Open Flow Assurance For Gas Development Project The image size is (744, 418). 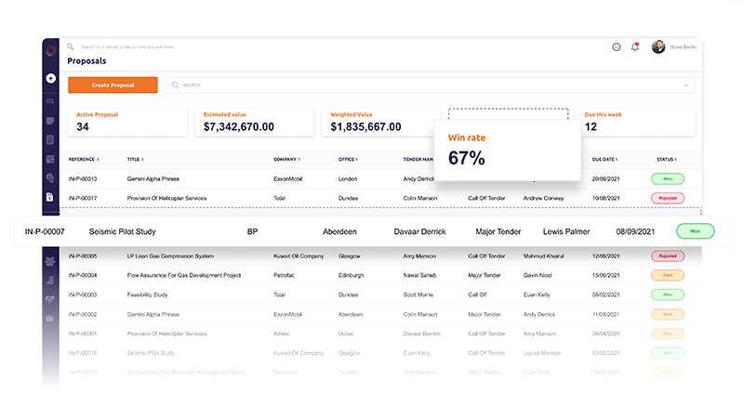point(184,275)
